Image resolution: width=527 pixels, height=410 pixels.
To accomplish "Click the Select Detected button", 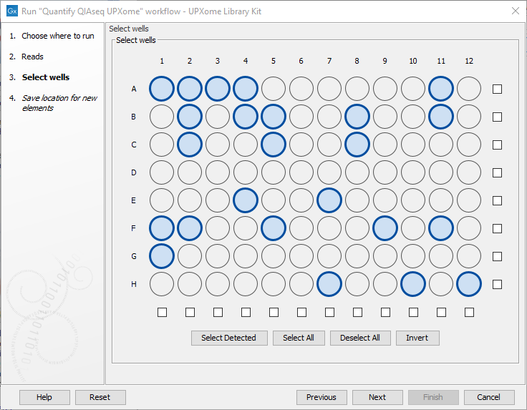I will 229,338.
